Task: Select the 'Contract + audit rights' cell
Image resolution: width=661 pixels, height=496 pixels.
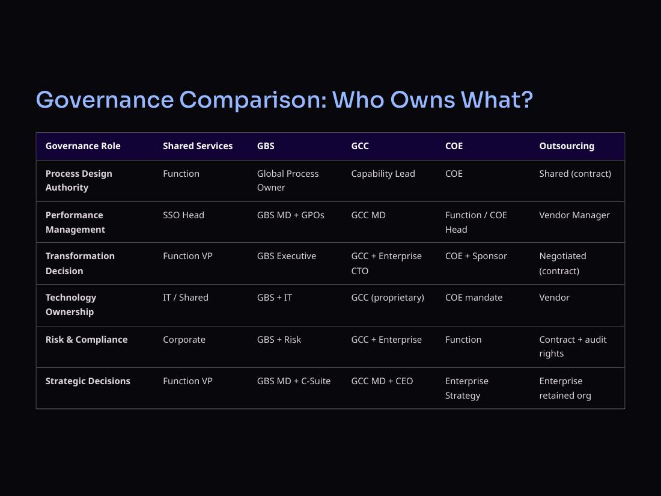Action: (573, 346)
